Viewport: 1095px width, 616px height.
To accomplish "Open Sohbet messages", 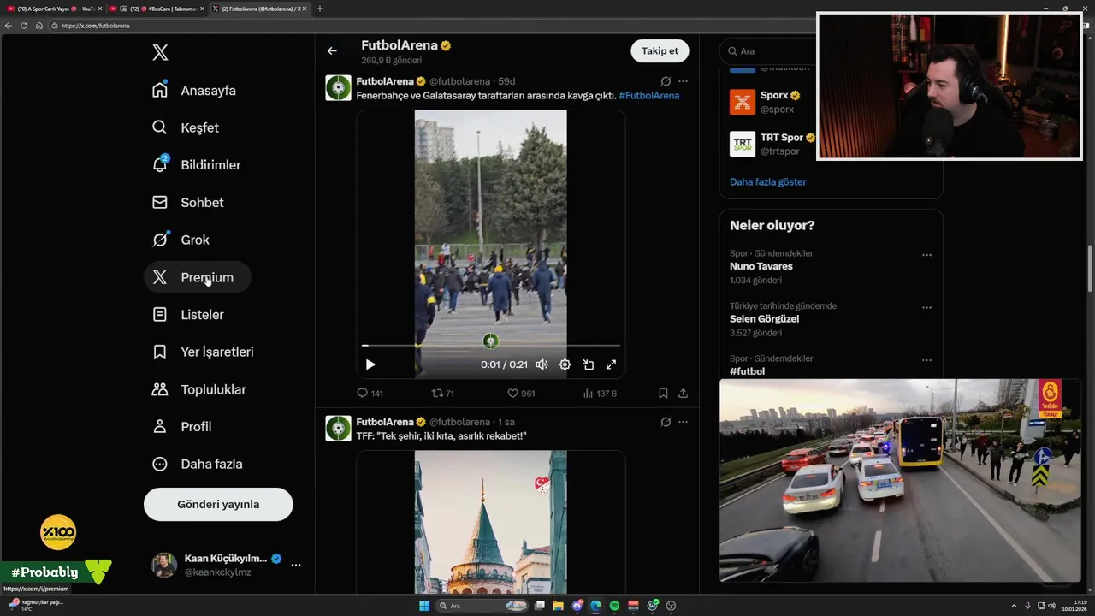I will [x=188, y=203].
